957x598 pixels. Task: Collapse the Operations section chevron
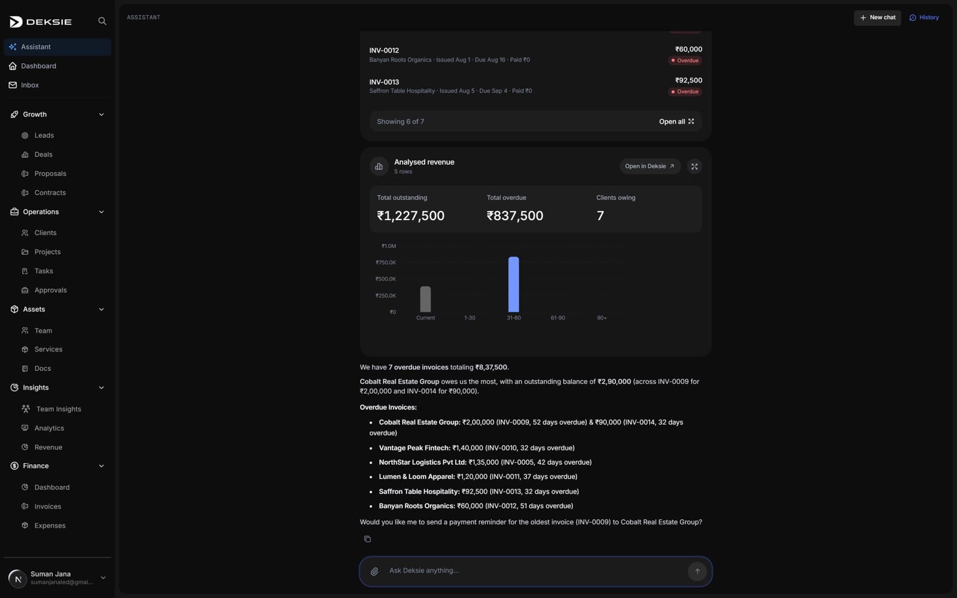click(x=101, y=212)
